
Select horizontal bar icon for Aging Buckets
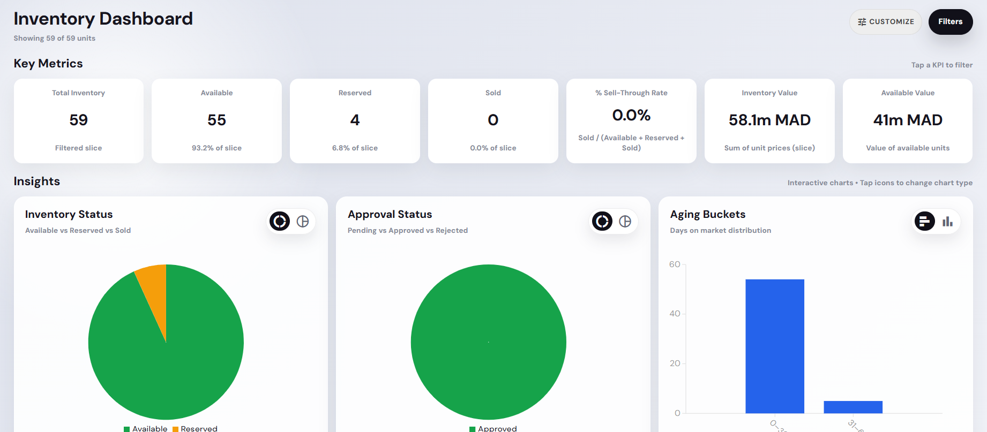925,221
